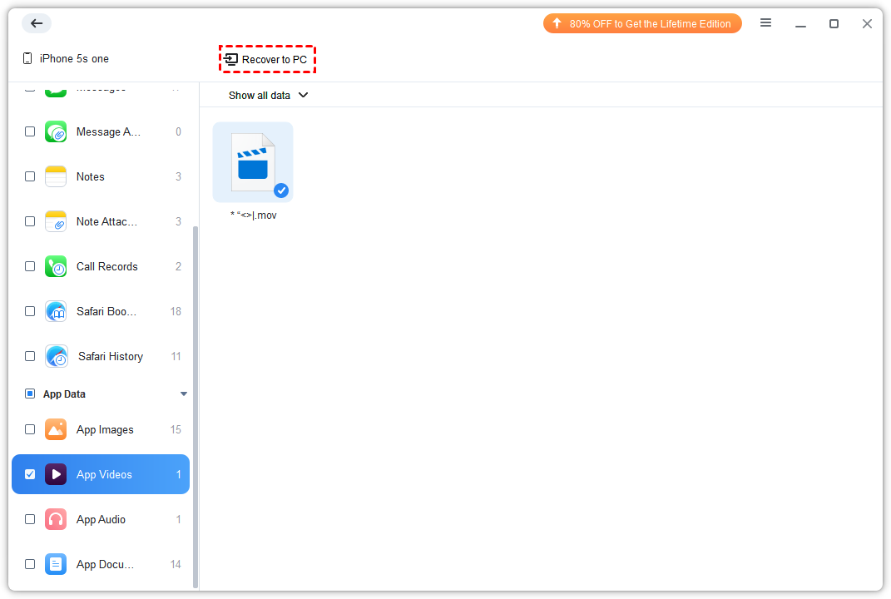Uncheck the App Videos checkbox
This screenshot has width=891, height=599.
pyautogui.click(x=30, y=474)
